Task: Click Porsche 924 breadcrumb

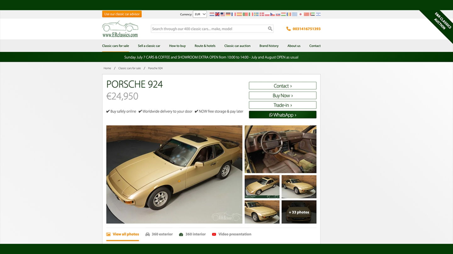Action: [155, 68]
